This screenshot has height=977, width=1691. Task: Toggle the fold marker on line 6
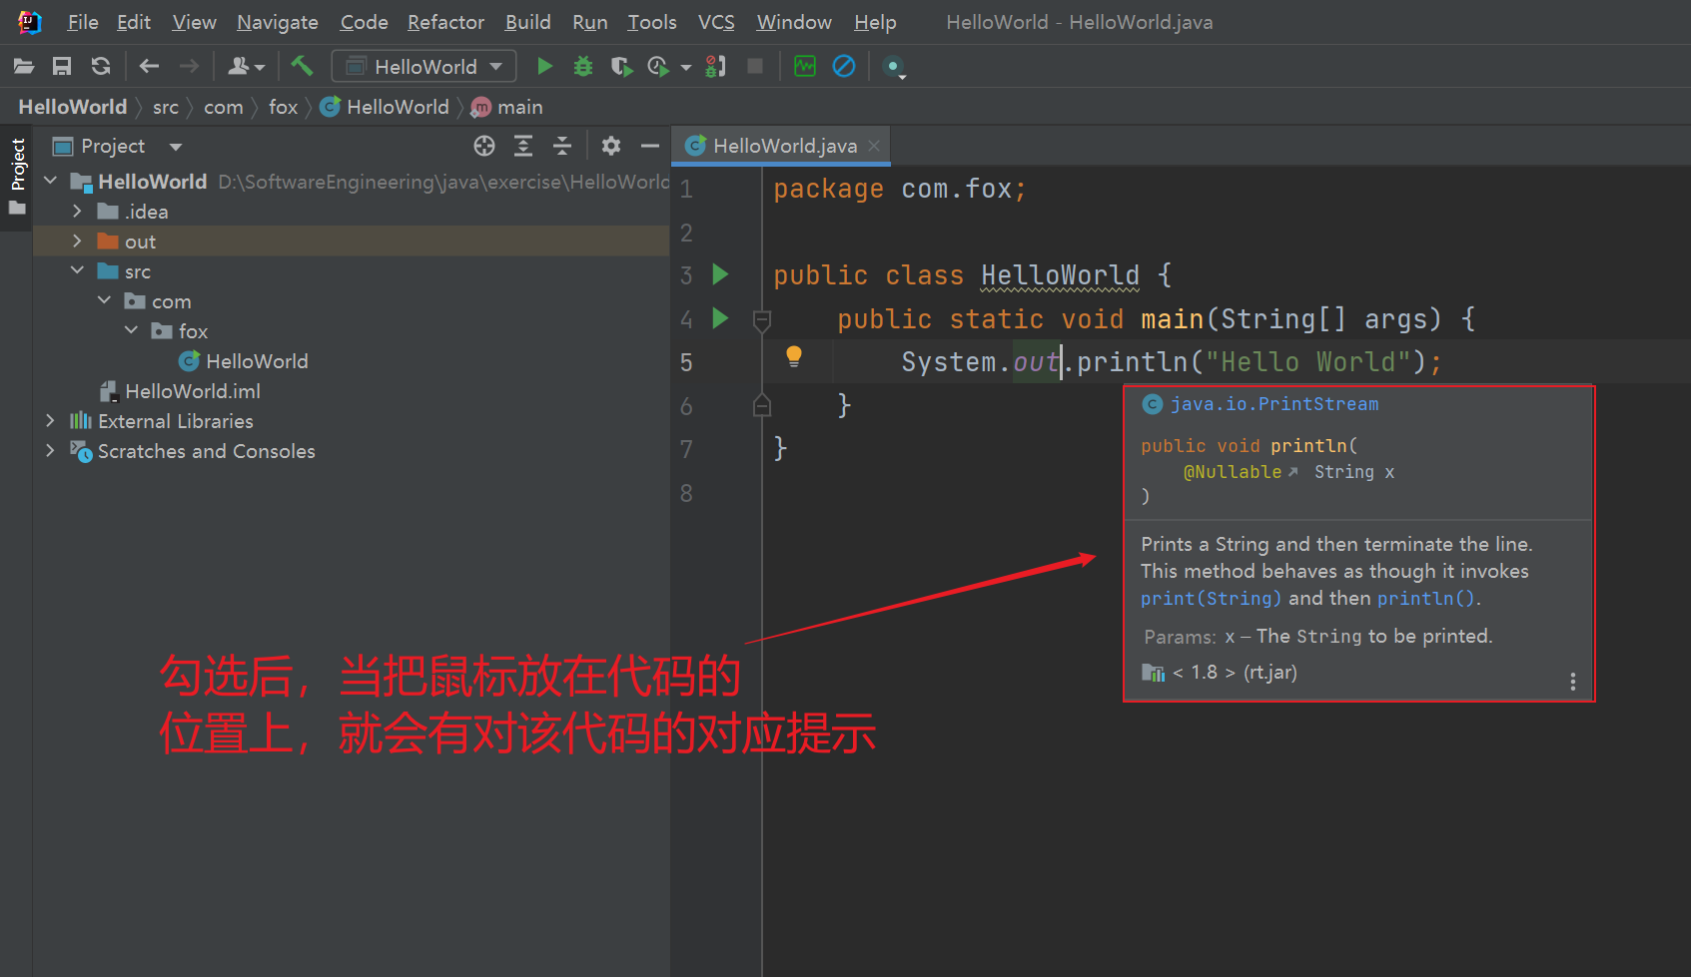pyautogui.click(x=762, y=405)
